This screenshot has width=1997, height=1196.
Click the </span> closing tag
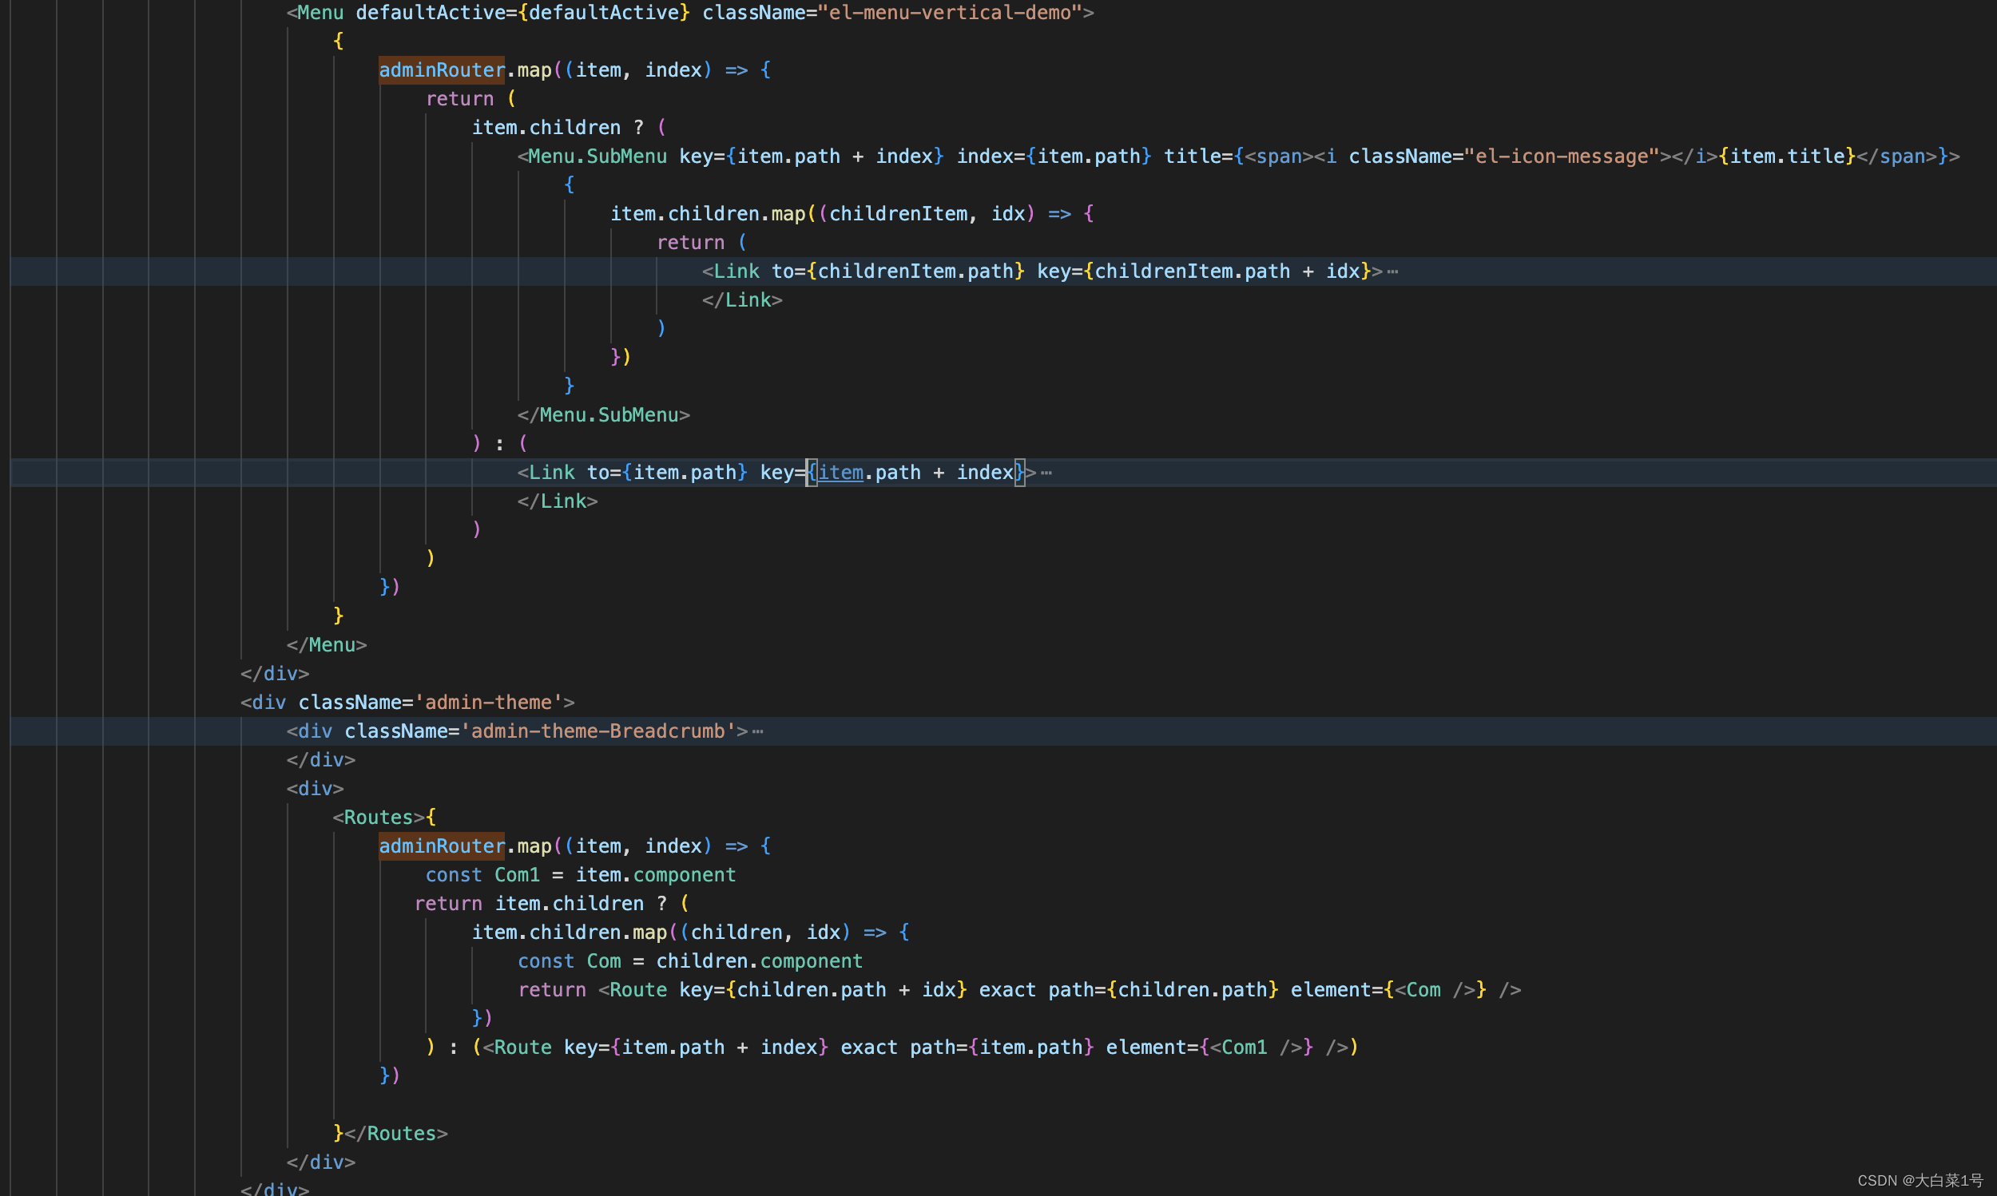(1896, 156)
